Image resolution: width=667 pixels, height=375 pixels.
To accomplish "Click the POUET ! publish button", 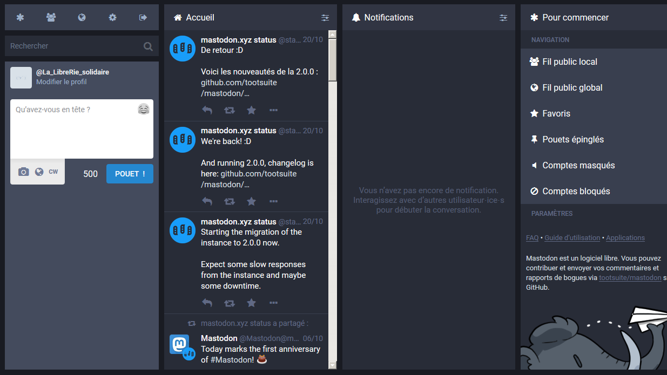I will [130, 174].
